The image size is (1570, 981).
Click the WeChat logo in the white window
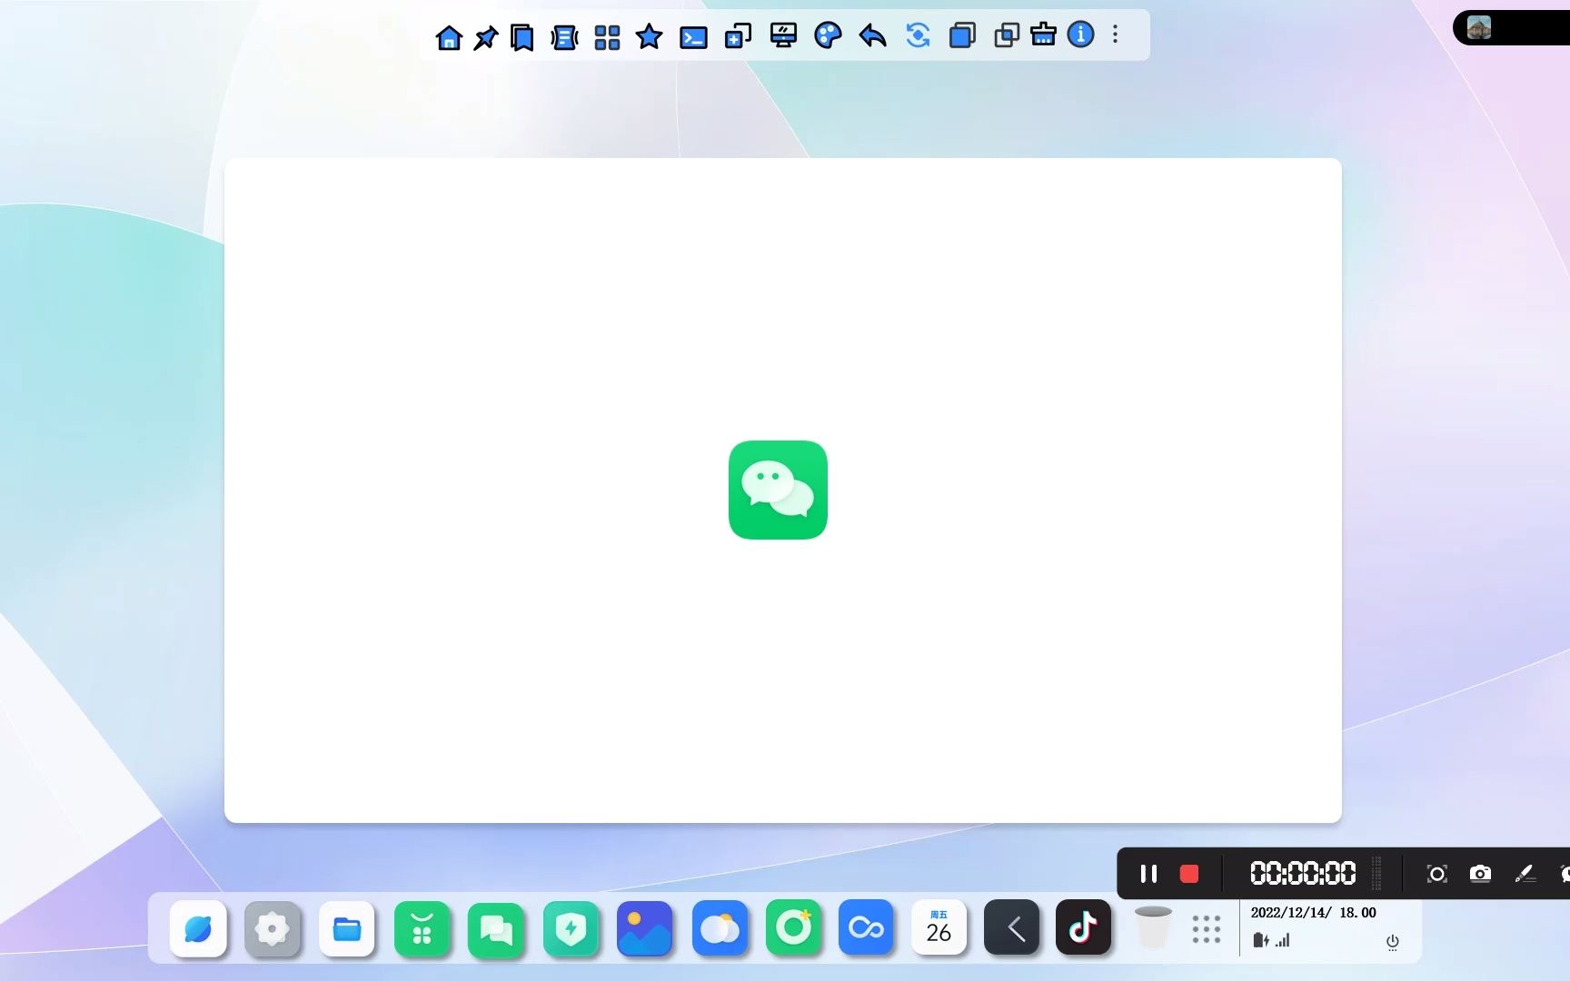778,490
